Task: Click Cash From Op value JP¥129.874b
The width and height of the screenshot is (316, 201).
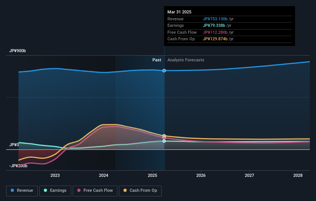Action: pos(215,39)
